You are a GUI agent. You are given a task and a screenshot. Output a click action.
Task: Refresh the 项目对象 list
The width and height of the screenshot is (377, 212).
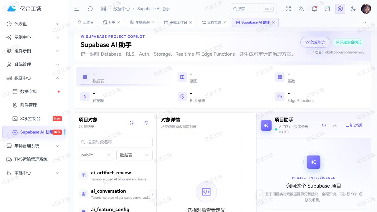click(146, 123)
